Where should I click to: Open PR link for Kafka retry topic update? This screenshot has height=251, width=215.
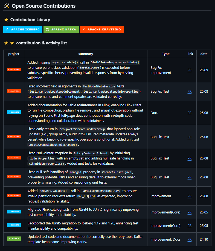pos(189,239)
